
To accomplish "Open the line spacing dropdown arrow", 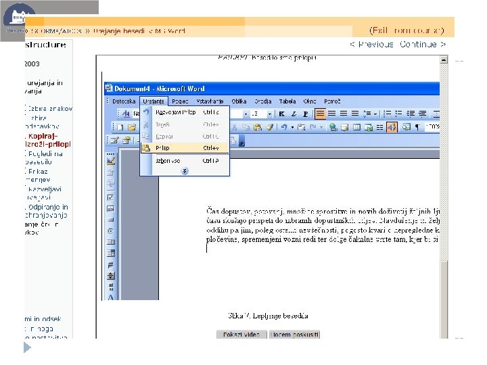I will pyautogui.click(x=375, y=114).
